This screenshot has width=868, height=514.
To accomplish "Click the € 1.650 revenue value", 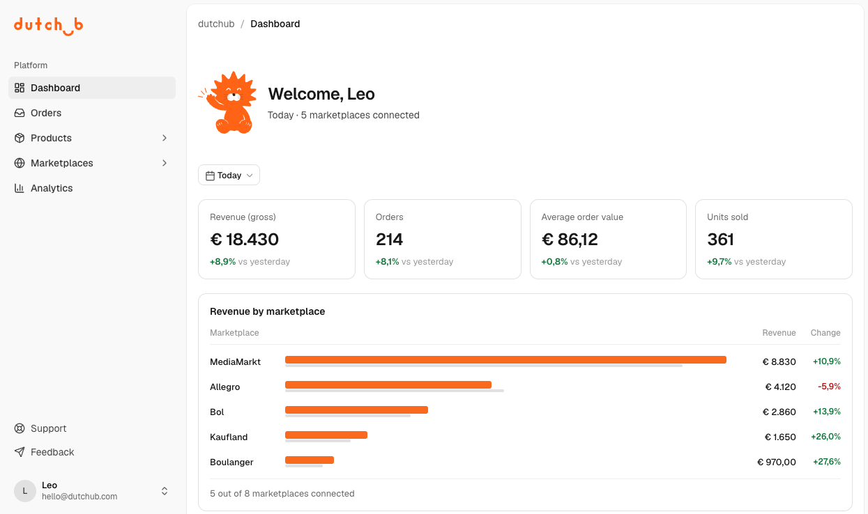I will [x=780, y=437].
